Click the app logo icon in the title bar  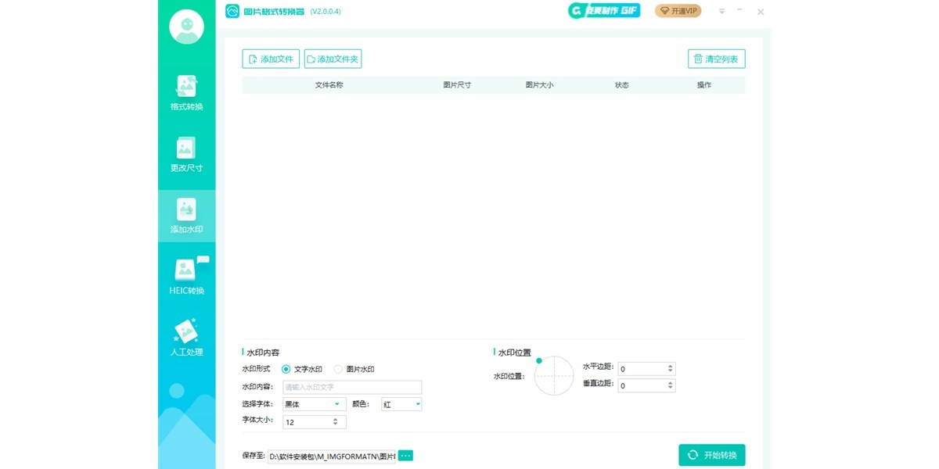[x=230, y=11]
